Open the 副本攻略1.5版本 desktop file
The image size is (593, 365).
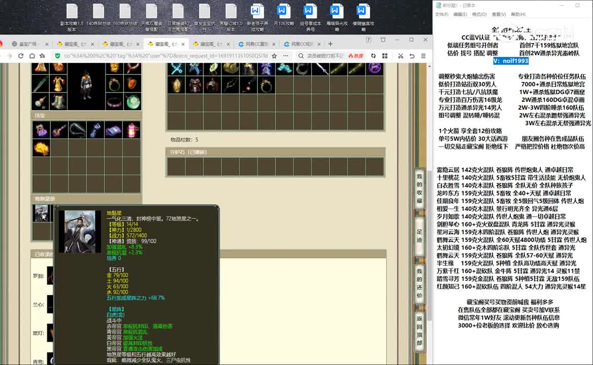point(72,17)
